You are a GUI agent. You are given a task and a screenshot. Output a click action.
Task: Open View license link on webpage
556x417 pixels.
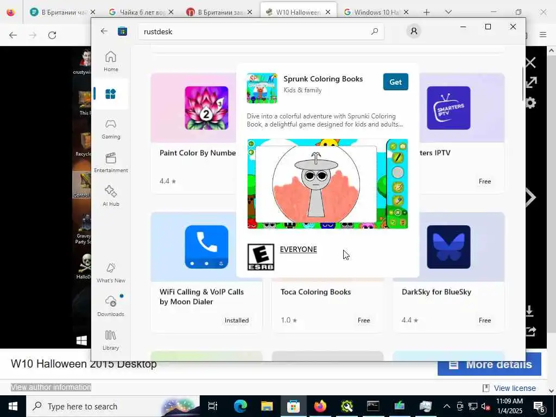click(515, 388)
